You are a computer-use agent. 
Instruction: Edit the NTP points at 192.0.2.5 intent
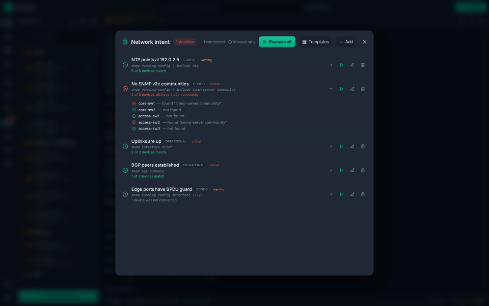point(352,65)
